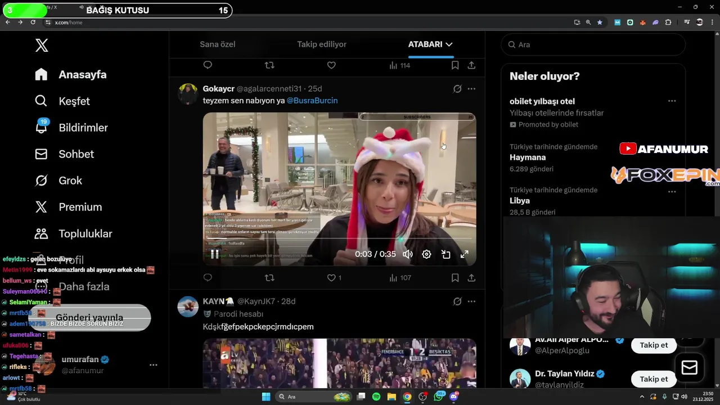Like the top post with 114 views
This screenshot has width=720, height=405.
(331, 65)
